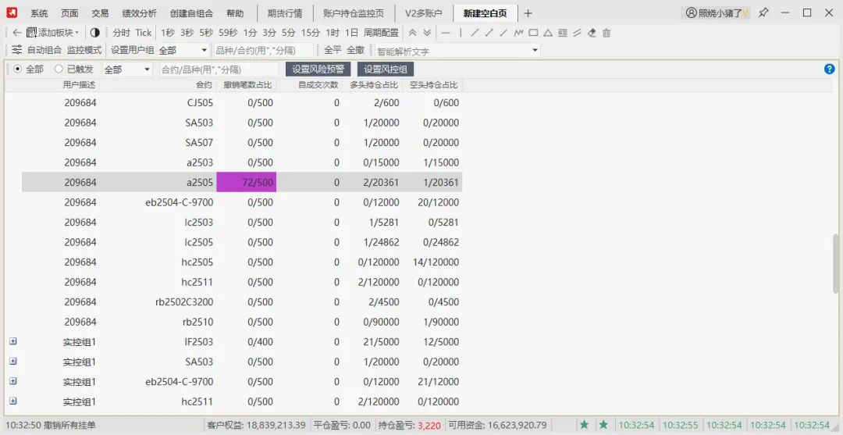Open the 添加板块 dropdown arrow
This screenshot has width=843, height=435.
(x=76, y=33)
